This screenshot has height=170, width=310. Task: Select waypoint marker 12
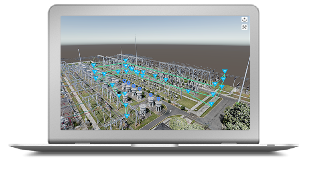(126, 105)
